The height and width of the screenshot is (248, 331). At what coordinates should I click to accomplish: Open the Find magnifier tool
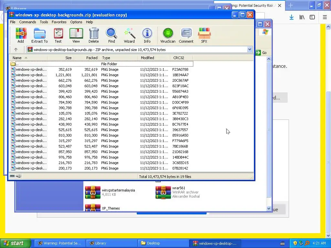(x=112, y=35)
